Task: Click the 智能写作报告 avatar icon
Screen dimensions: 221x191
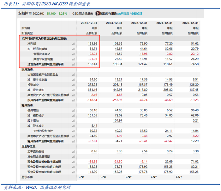Action: pos(98,13)
